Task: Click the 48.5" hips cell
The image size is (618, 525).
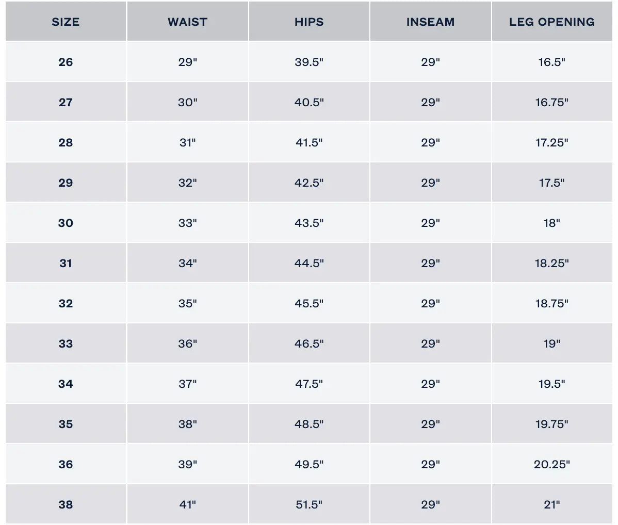Action: 309,424
